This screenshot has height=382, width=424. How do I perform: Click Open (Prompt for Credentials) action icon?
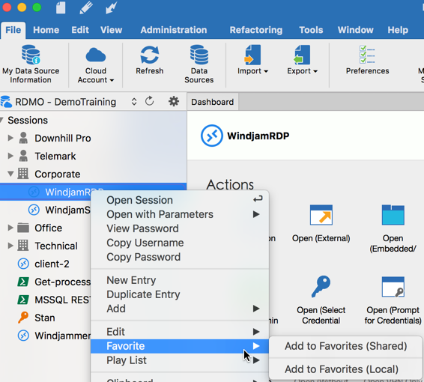[393, 287]
